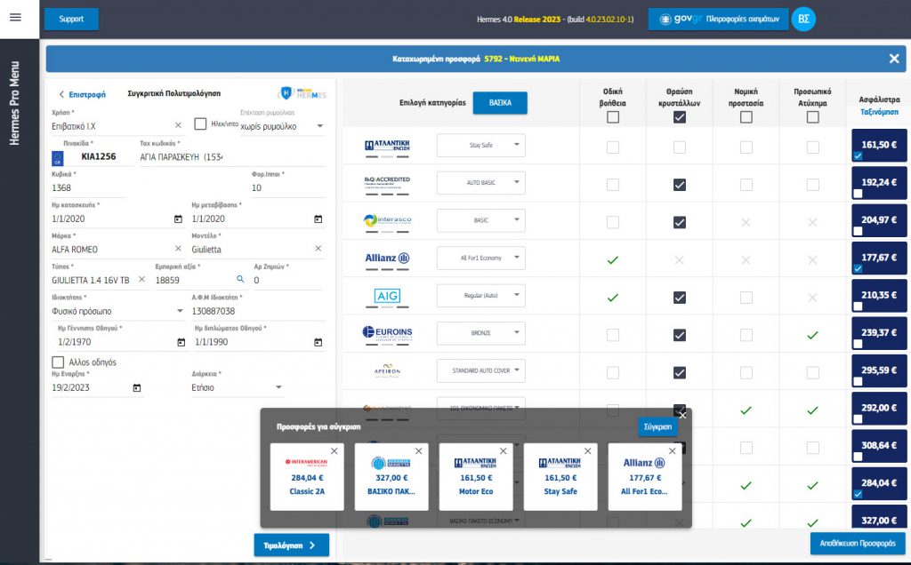911x565 pixels.
Task: Click the AIG company logo
Action: (x=388, y=296)
